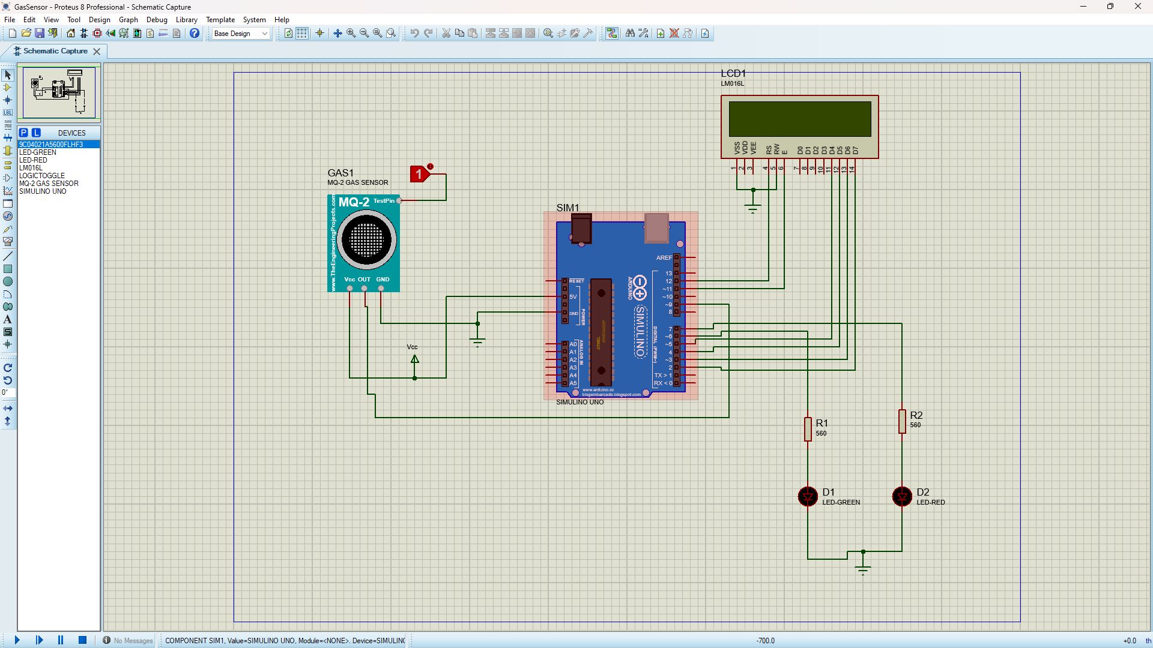Stop the simulation
The image size is (1153, 648).
[x=82, y=640]
